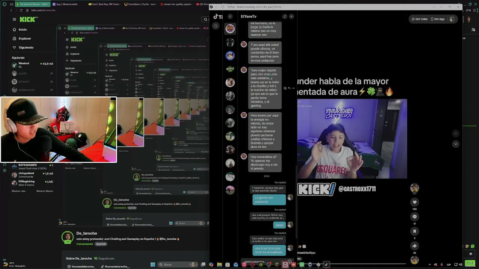Like the Thunder Castroxx TikTok video
The width and height of the screenshot is (479, 269).
(414, 202)
